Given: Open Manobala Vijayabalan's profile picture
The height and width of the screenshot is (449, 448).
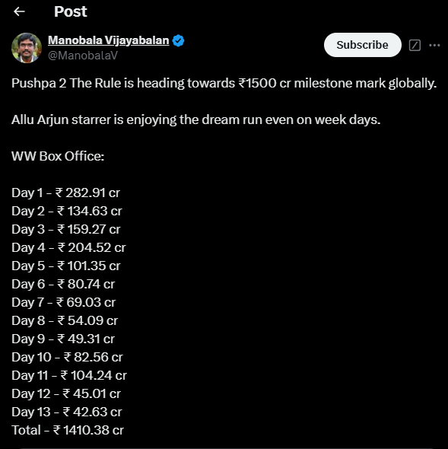Looking at the screenshot, I should 27,48.
